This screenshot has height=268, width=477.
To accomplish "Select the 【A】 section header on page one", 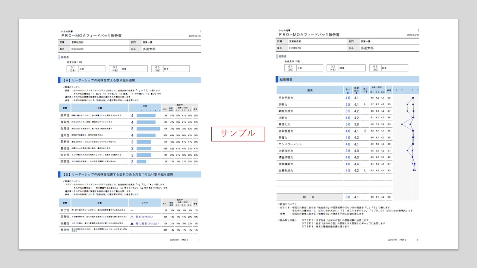I will [x=130, y=80].
